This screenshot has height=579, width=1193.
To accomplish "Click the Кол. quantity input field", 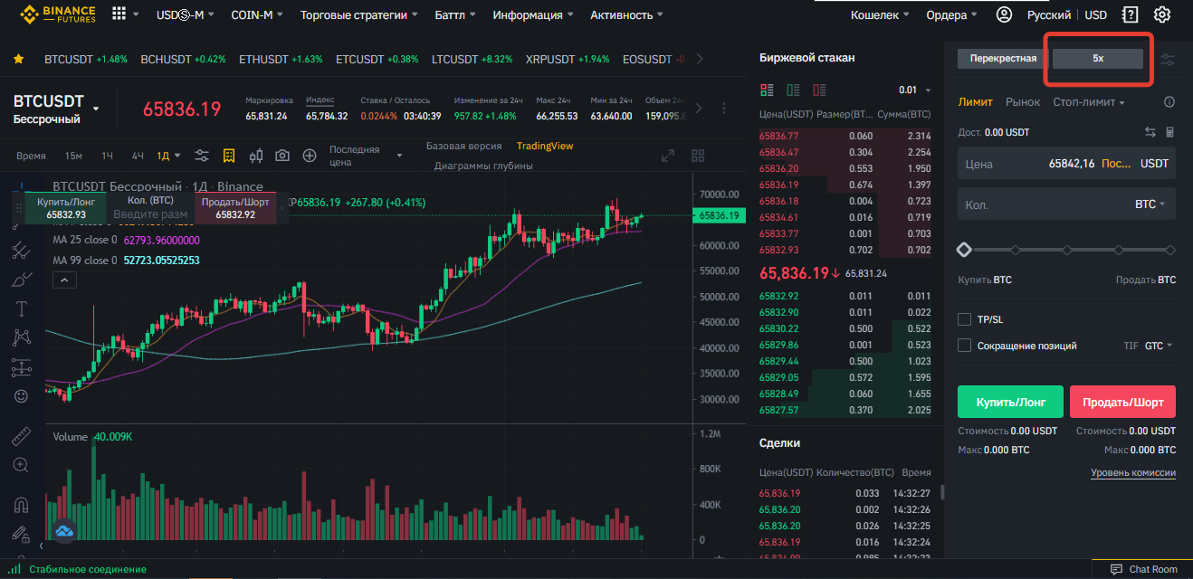I will coord(1067,204).
